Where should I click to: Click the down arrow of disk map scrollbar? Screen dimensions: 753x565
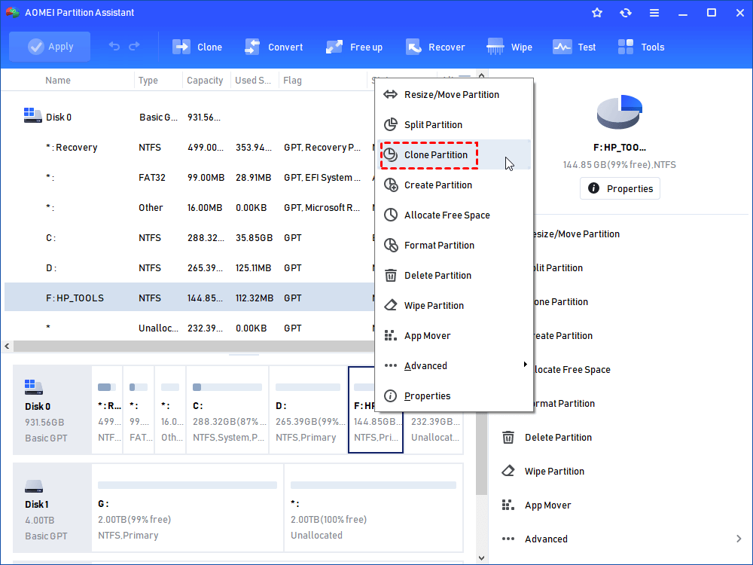pos(482,557)
